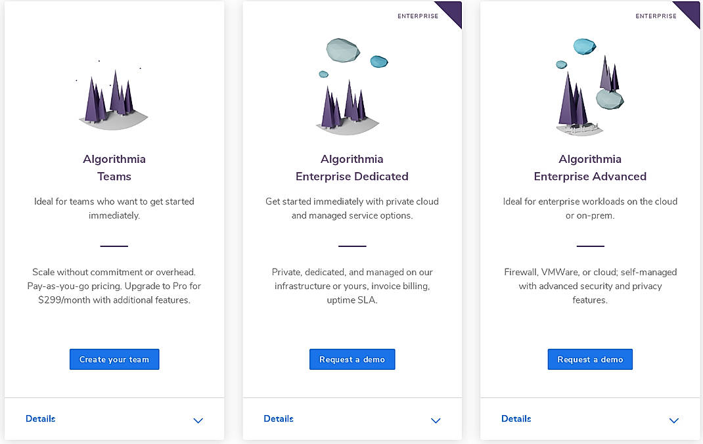Open the Details link on Teams card
Screen dimensions: 703x444
(x=40, y=419)
